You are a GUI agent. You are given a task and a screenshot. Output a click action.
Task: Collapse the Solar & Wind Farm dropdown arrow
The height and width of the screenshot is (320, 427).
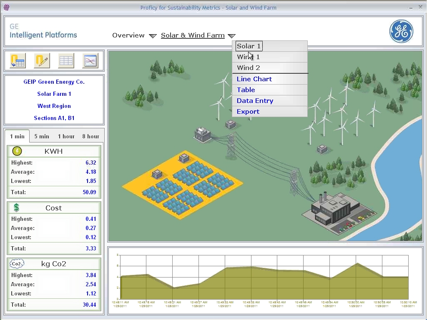pyautogui.click(x=231, y=36)
